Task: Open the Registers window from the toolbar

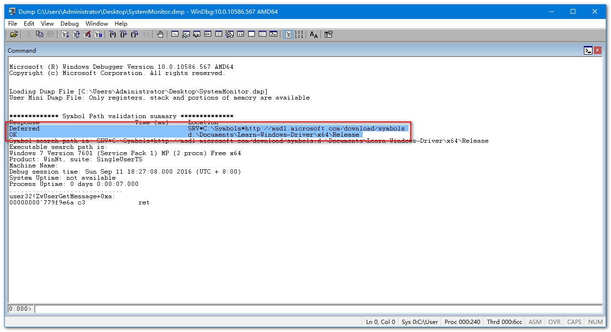Action: point(208,34)
